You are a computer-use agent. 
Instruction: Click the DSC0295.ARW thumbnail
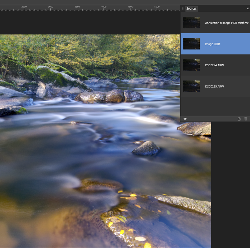[191, 86]
